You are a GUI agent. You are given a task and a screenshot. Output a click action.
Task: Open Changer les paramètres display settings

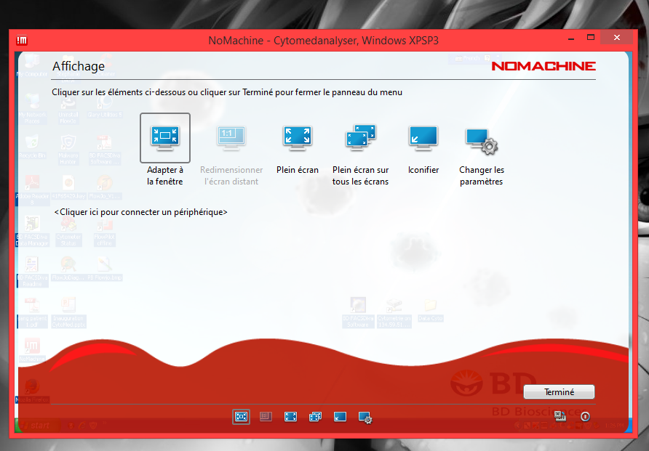point(482,141)
